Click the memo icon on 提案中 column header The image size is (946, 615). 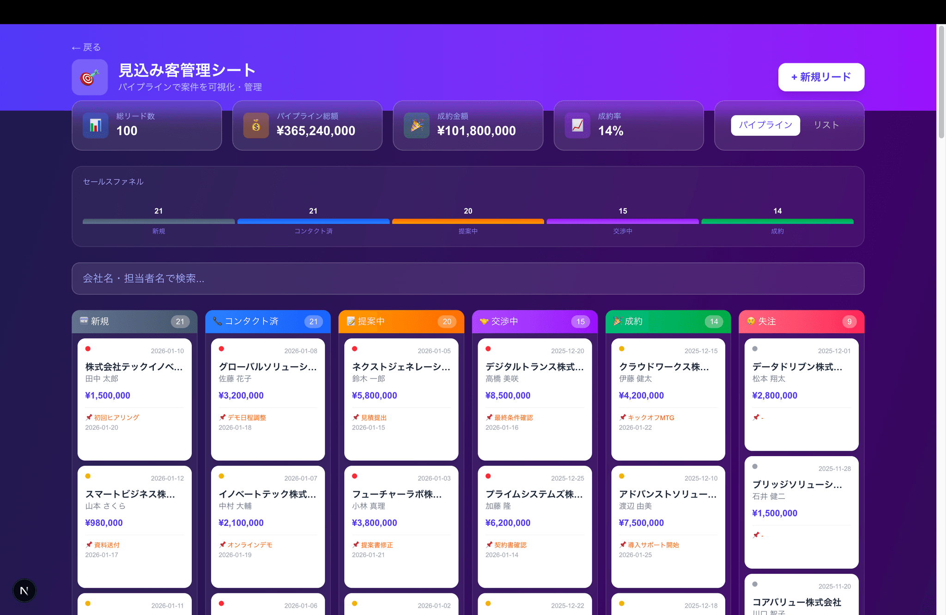tap(351, 321)
